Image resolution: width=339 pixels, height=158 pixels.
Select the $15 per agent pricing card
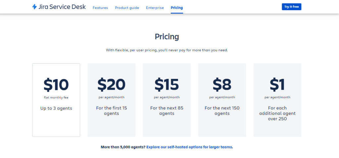tap(167, 100)
